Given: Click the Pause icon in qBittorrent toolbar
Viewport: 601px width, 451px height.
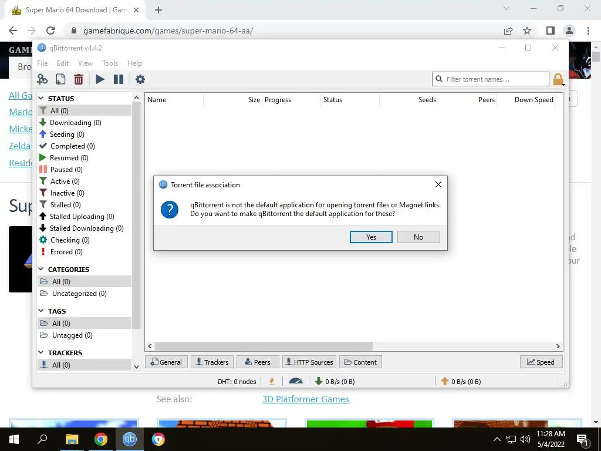Looking at the screenshot, I should coord(119,79).
